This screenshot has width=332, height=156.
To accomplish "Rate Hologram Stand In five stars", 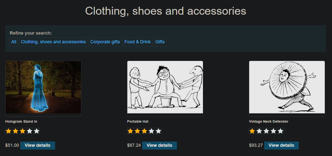I will tap(37, 131).
